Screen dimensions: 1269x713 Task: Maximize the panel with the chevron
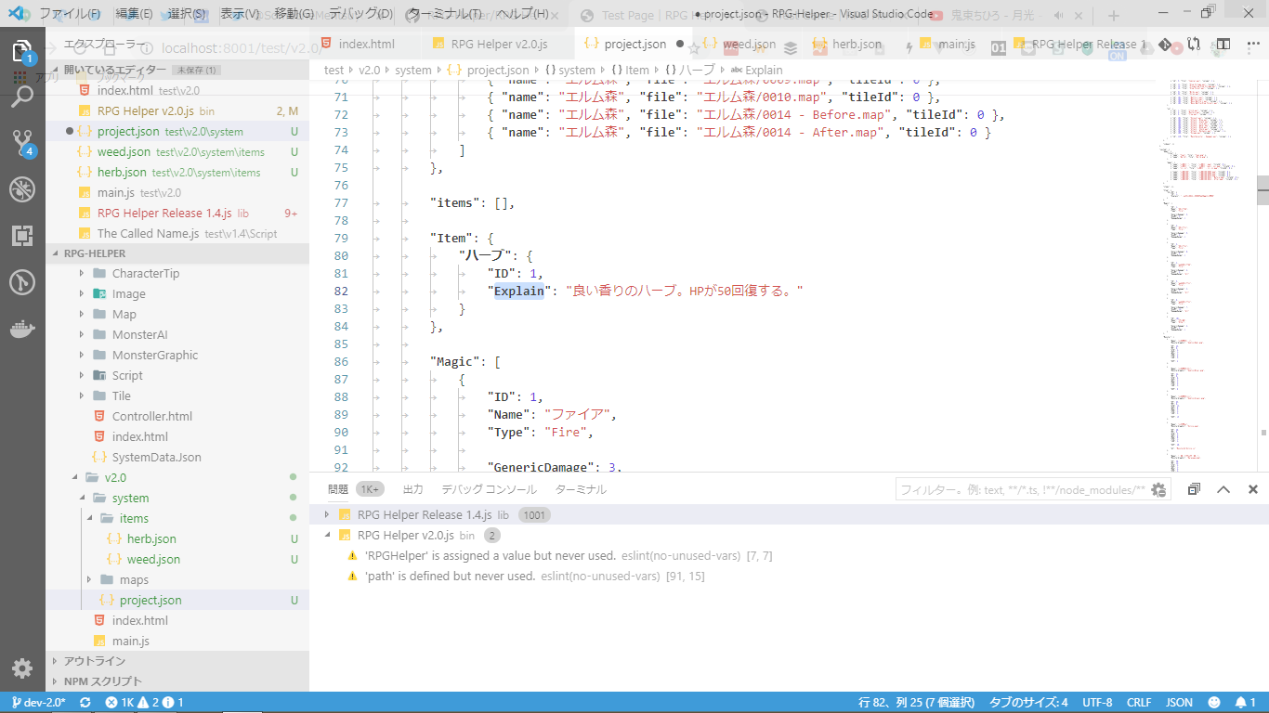(1223, 489)
